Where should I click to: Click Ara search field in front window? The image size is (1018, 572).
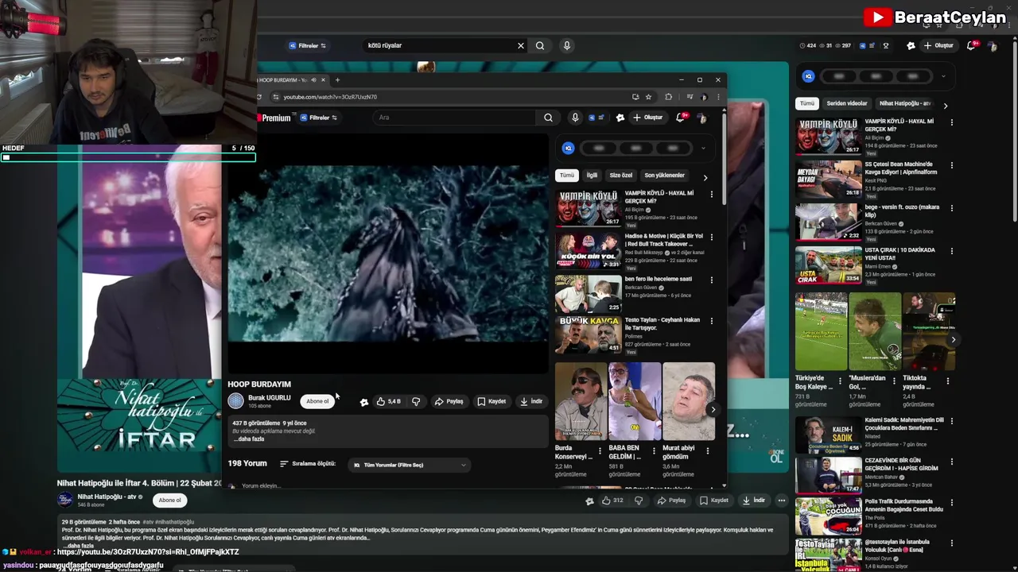coord(454,118)
